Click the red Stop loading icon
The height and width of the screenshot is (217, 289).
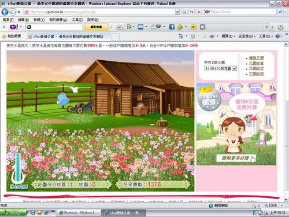click(x=199, y=12)
